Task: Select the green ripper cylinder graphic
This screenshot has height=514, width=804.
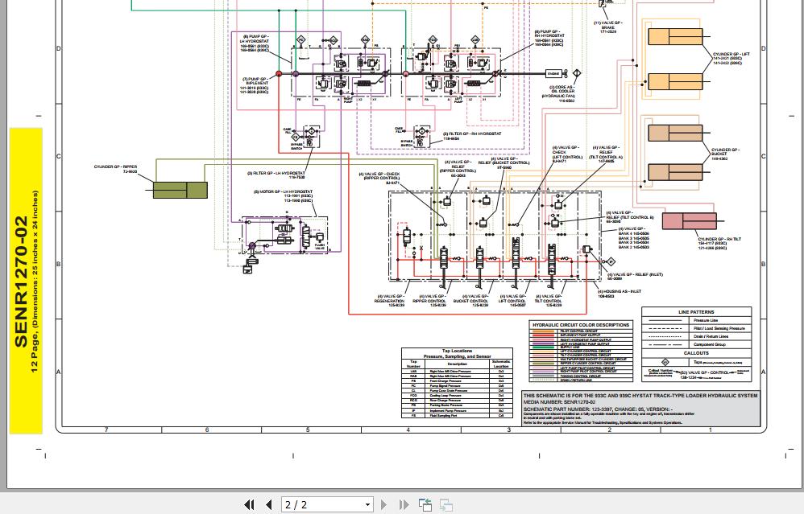Action: point(180,190)
